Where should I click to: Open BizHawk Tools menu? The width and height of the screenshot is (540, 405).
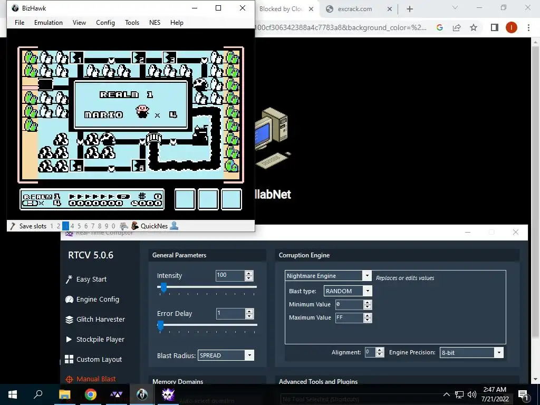132,22
